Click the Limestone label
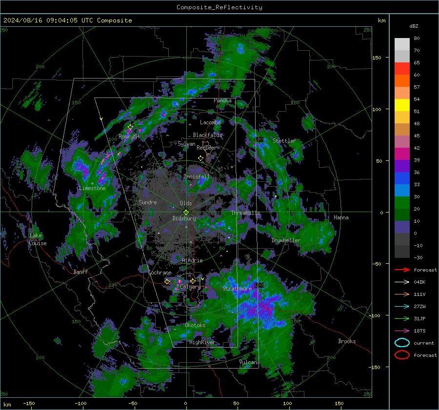Screen dimensions: 439x410 (92, 188)
